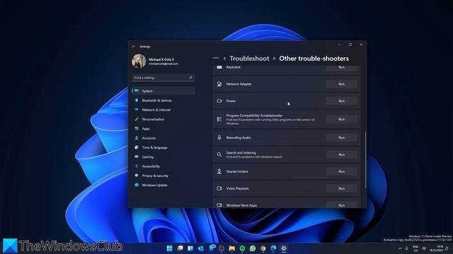Run the Video Playback troubleshooter
Viewport: 453px width, 254px height.
(341, 188)
